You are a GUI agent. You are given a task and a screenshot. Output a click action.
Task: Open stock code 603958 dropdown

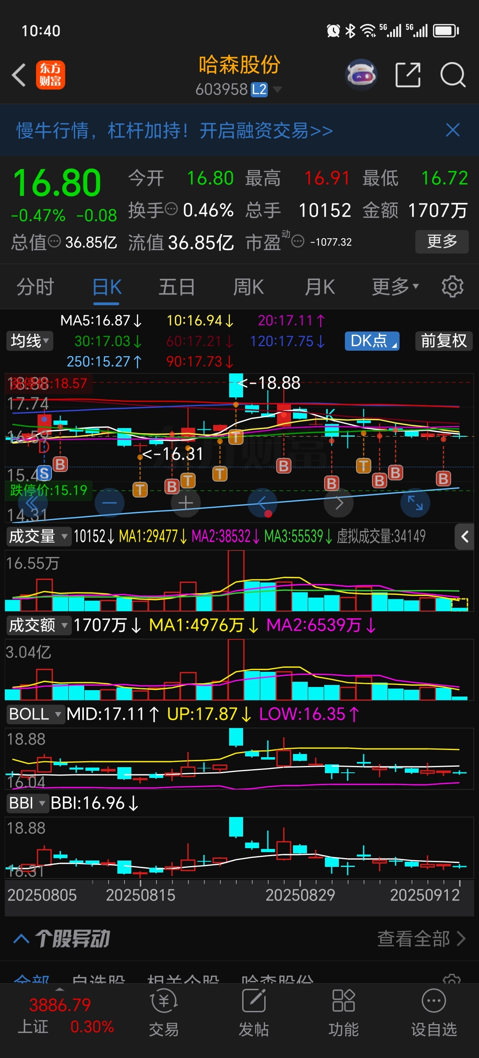[x=238, y=89]
